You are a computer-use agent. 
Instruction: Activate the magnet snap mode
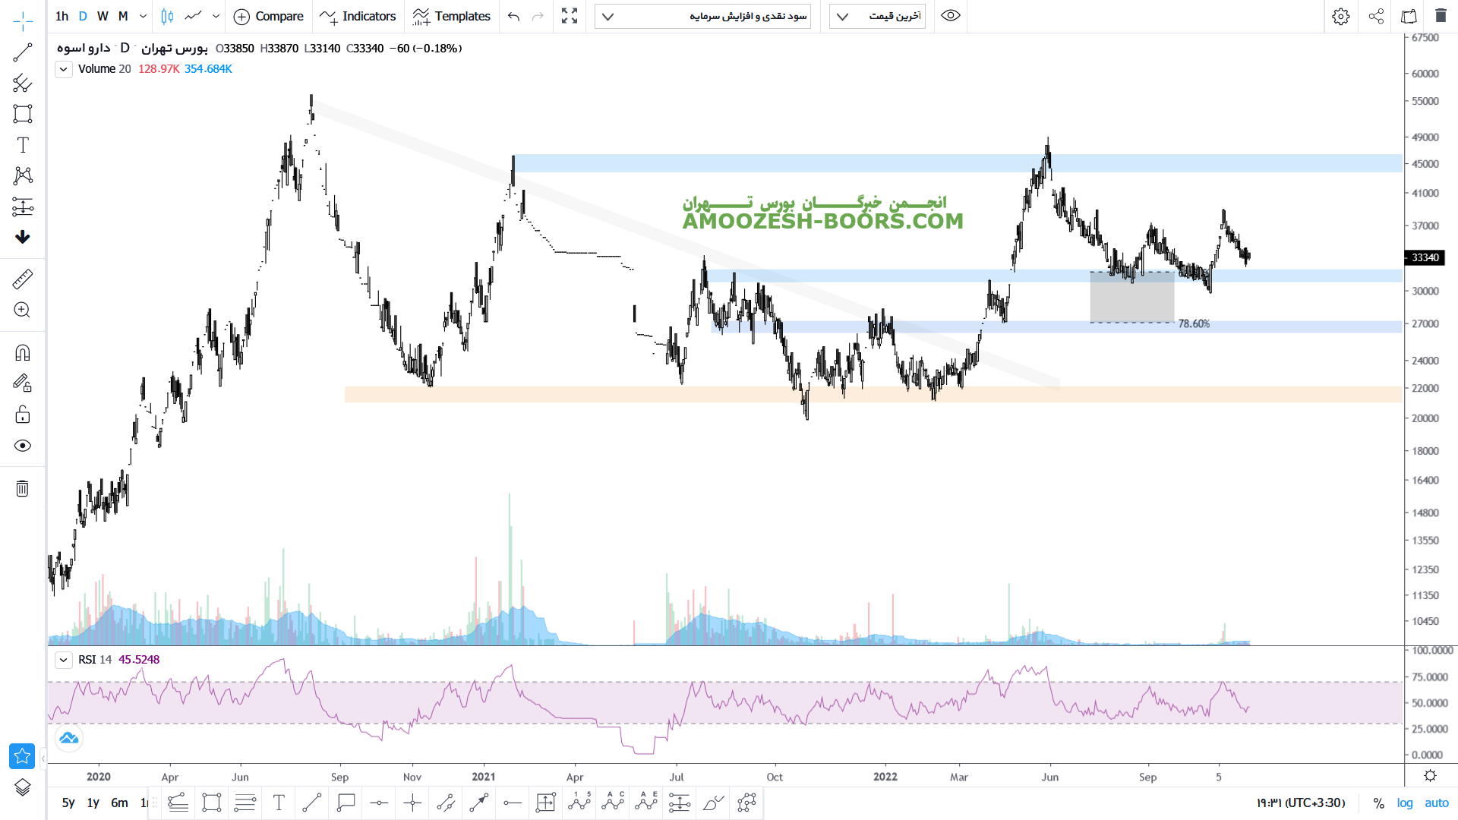click(23, 353)
